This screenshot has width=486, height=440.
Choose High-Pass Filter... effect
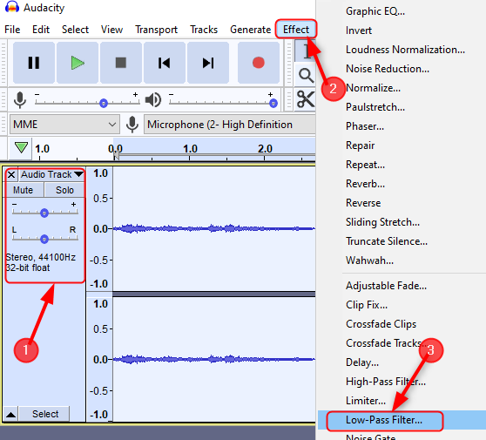pyautogui.click(x=386, y=382)
